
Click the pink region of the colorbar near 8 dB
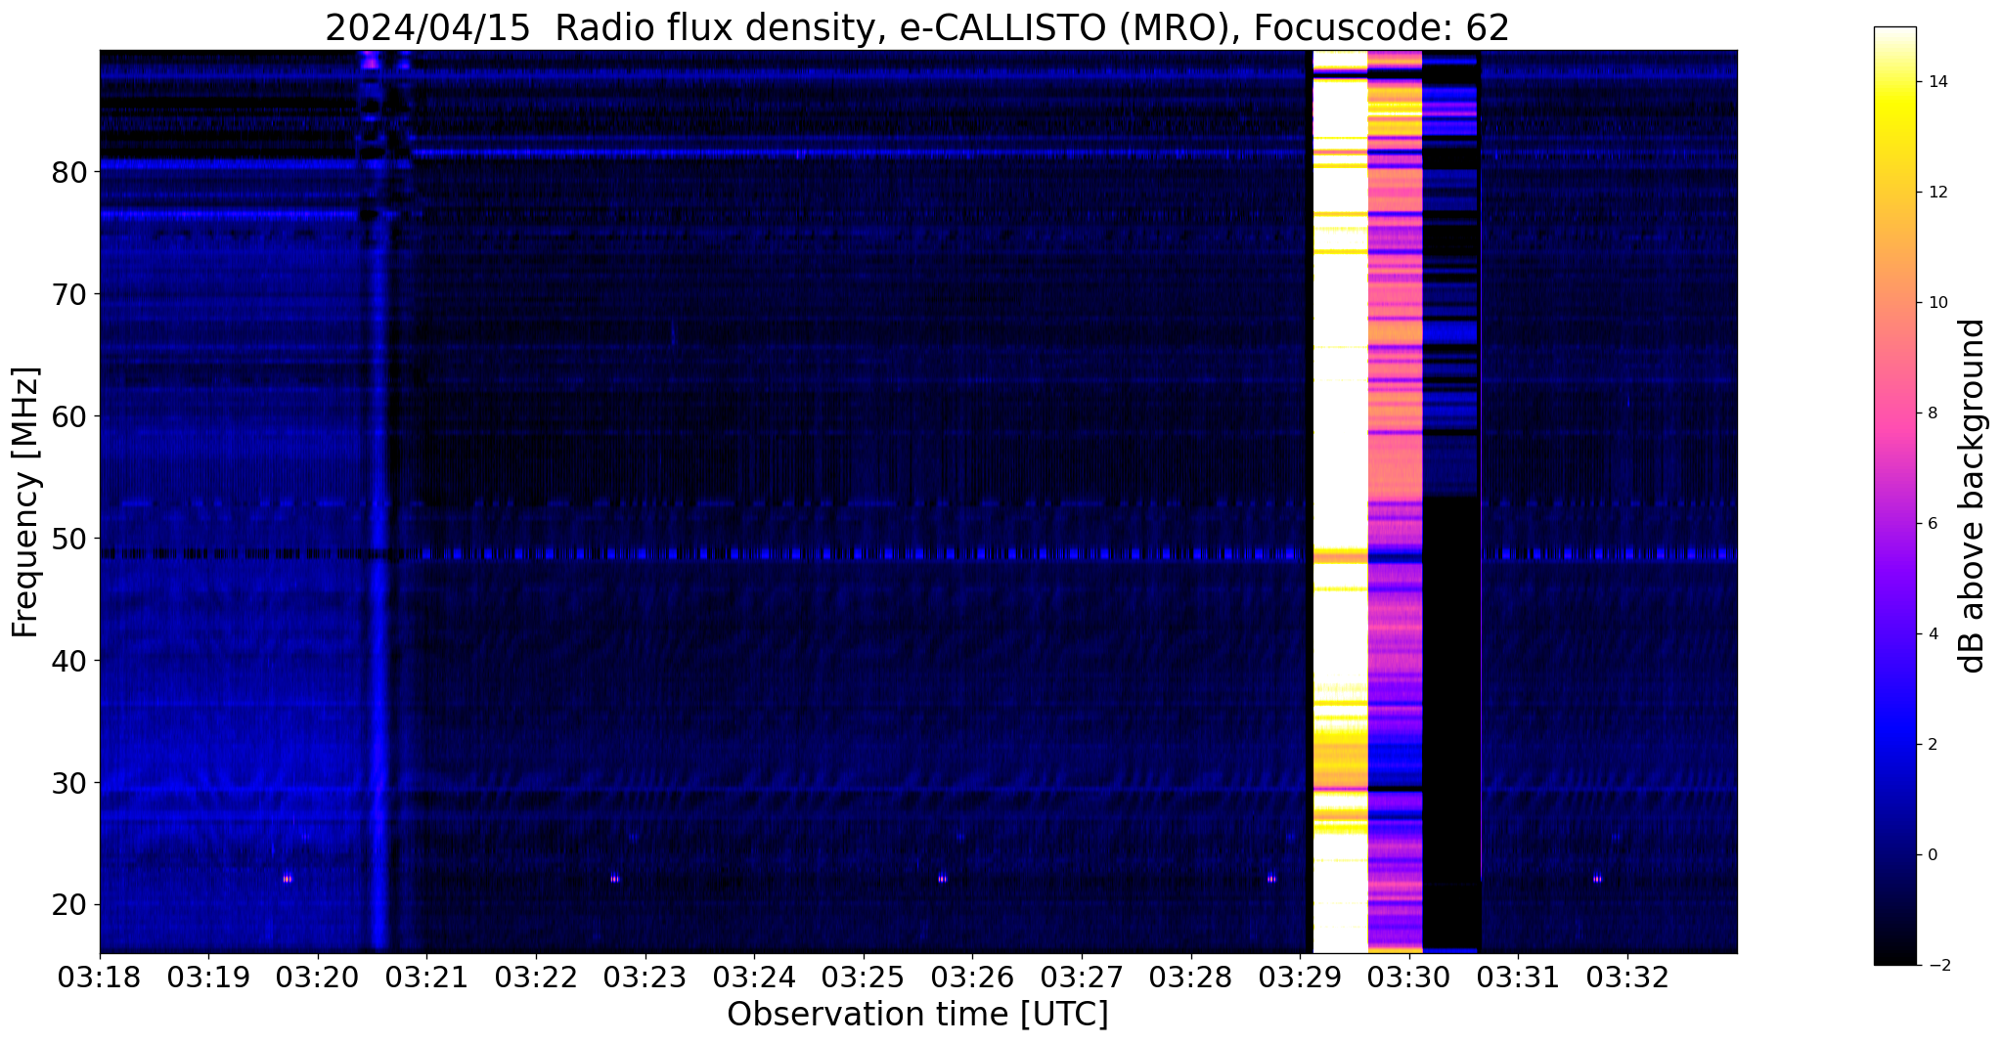(x=1894, y=413)
